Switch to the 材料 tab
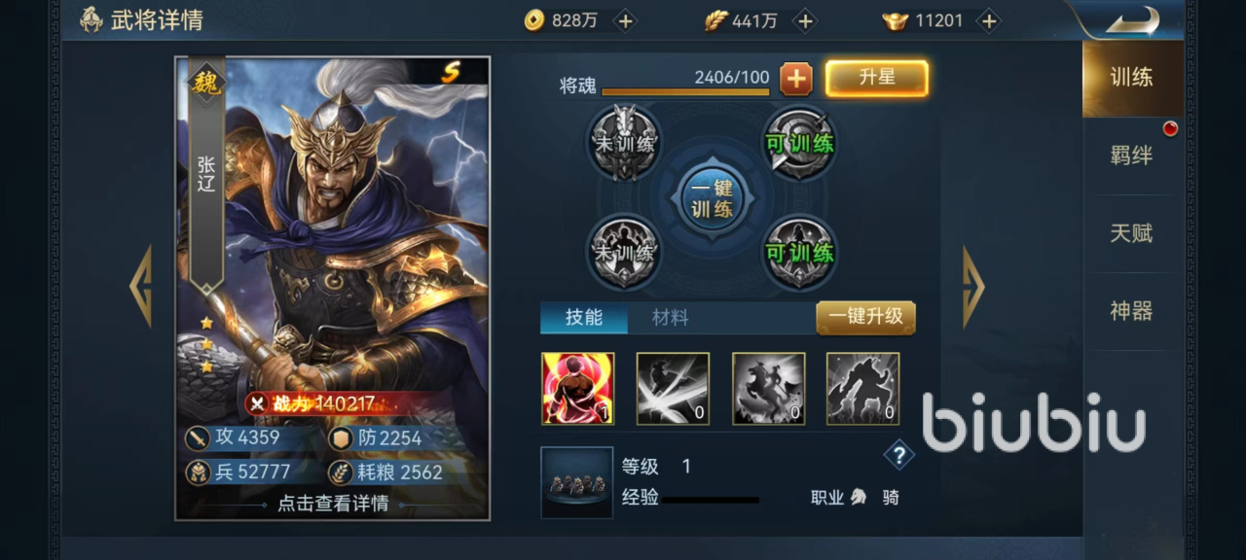 coord(670,318)
